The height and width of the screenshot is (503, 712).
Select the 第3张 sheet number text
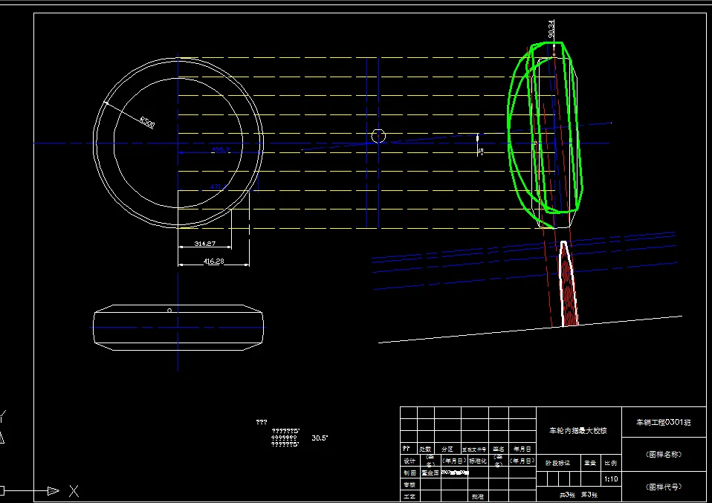click(589, 495)
